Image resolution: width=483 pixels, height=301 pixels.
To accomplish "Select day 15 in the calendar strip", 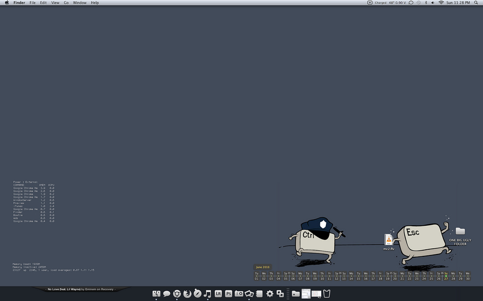I will tap(358, 276).
